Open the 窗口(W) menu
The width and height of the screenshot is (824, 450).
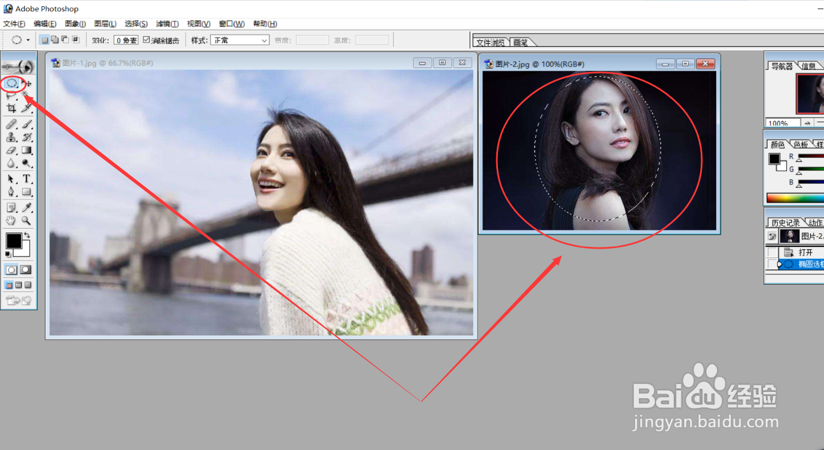coord(232,23)
